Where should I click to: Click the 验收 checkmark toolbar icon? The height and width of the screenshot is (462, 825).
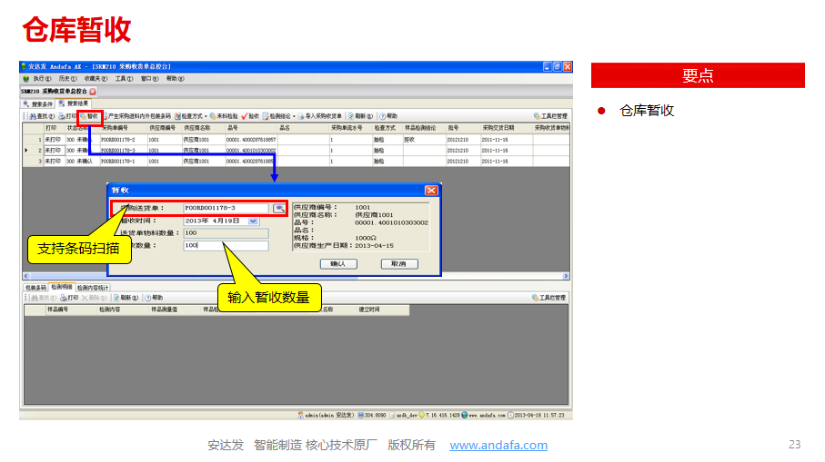tap(250, 116)
